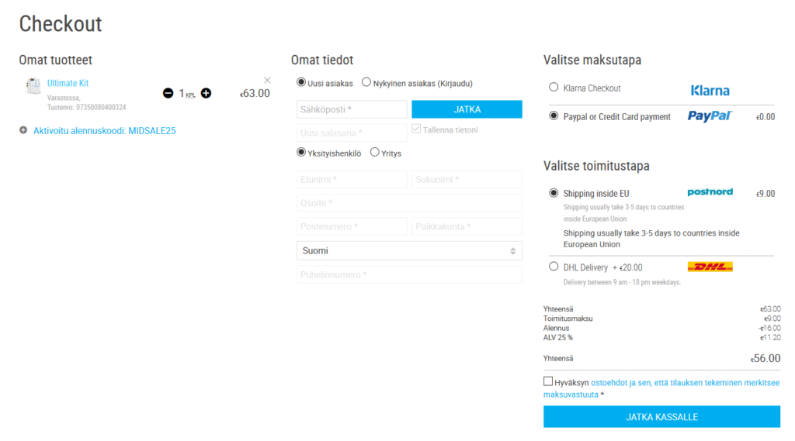Viewport: 795px width, 441px height.
Task: Remove Ultimate Kit with the X icon
Action: 267,80
